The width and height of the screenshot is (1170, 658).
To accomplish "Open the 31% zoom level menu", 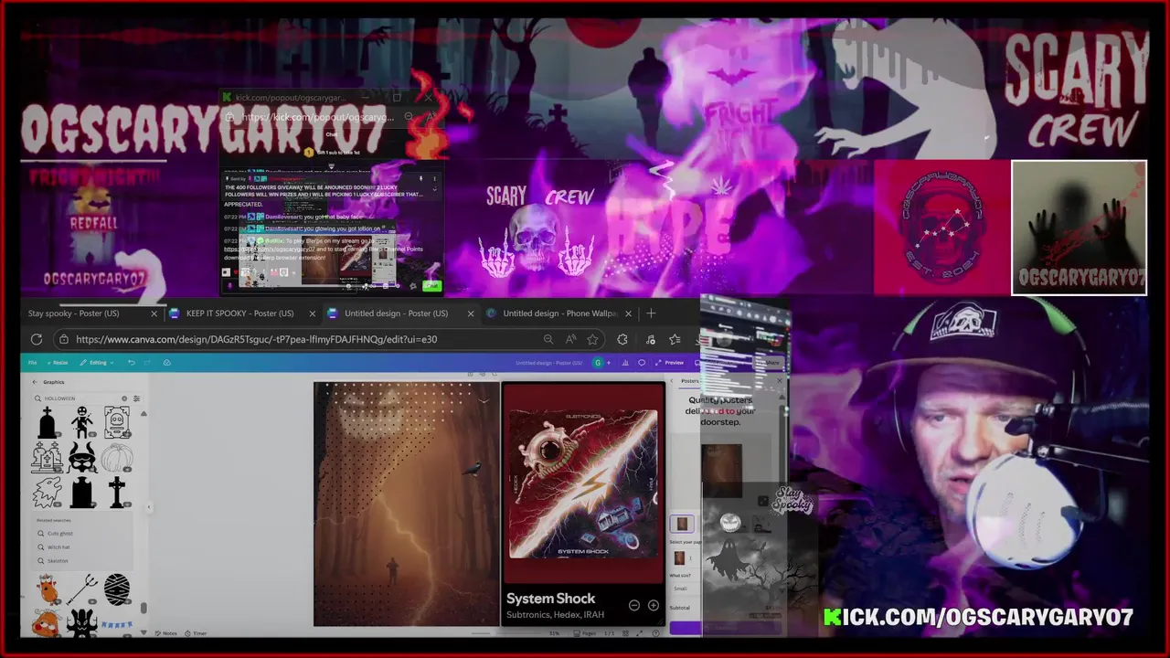I will coord(554,633).
